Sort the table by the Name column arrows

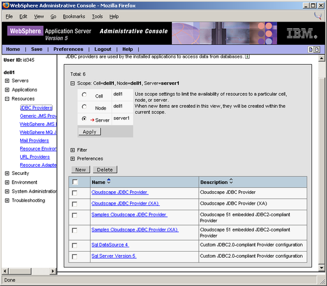coord(108,181)
